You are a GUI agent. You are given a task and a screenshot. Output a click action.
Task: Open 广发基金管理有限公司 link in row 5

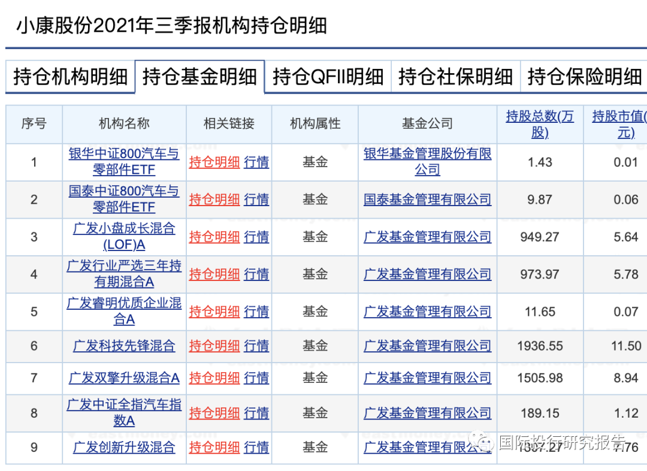[x=428, y=312]
